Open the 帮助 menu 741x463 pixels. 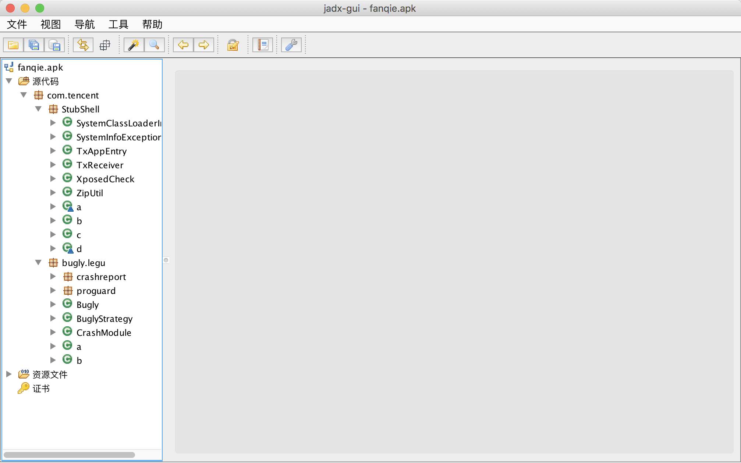click(152, 25)
